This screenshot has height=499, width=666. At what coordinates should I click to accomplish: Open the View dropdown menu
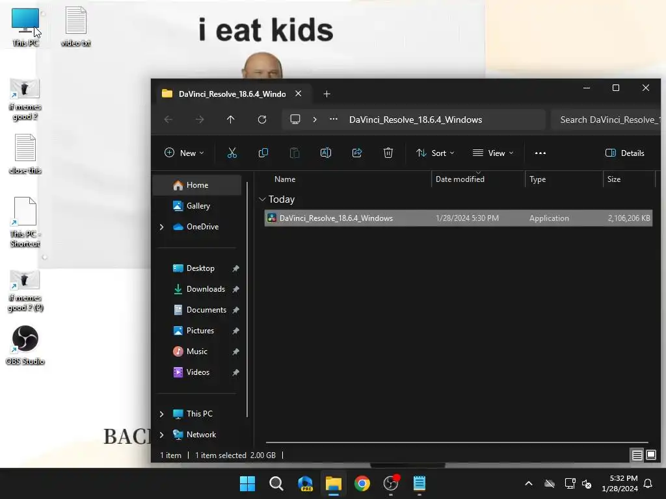(x=493, y=153)
